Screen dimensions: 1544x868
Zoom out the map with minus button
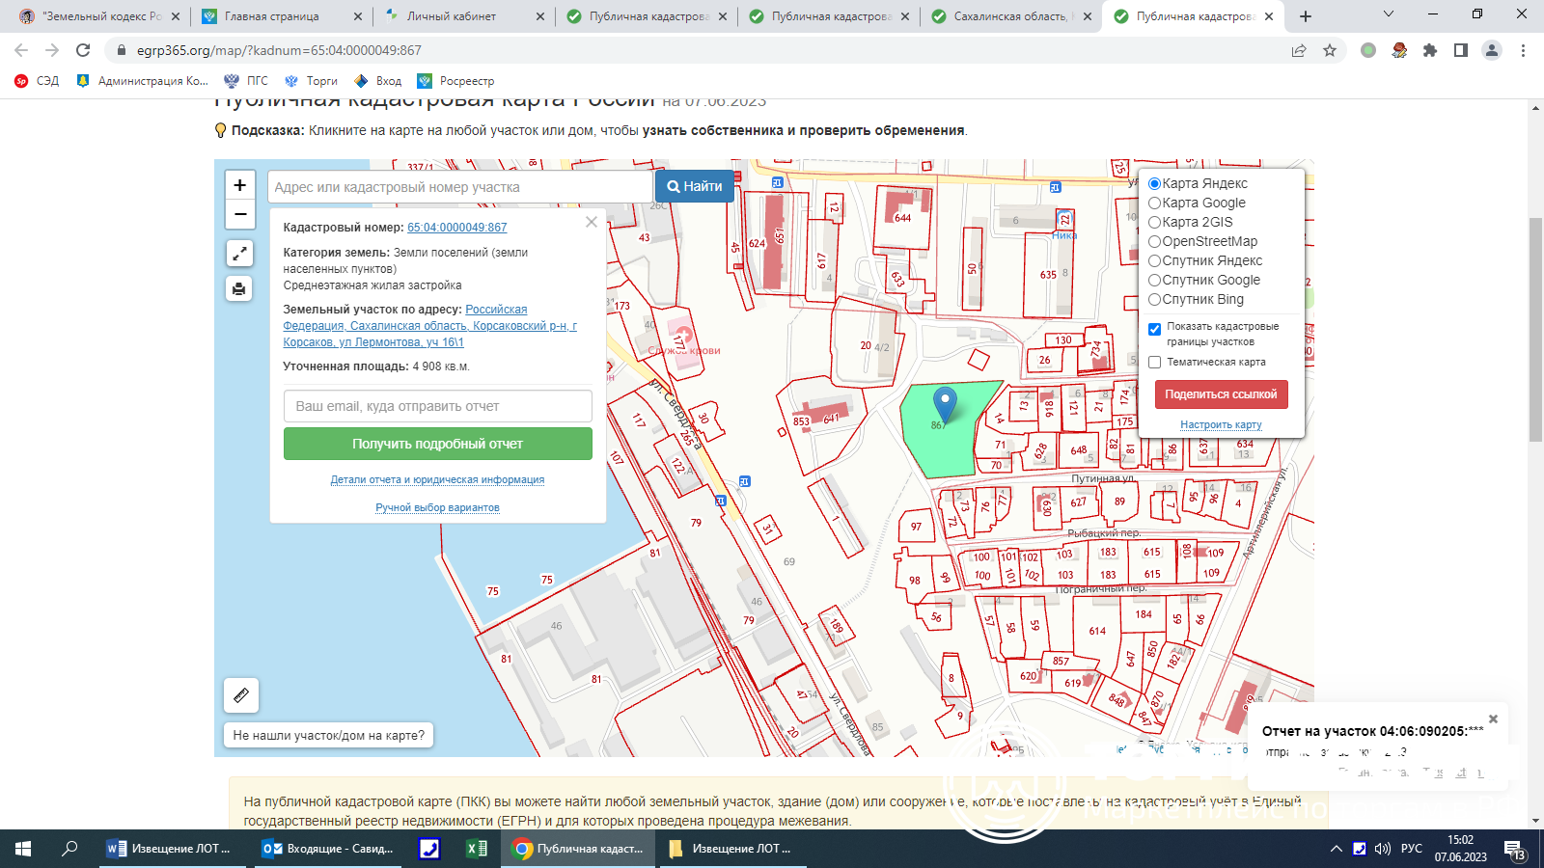(x=240, y=214)
